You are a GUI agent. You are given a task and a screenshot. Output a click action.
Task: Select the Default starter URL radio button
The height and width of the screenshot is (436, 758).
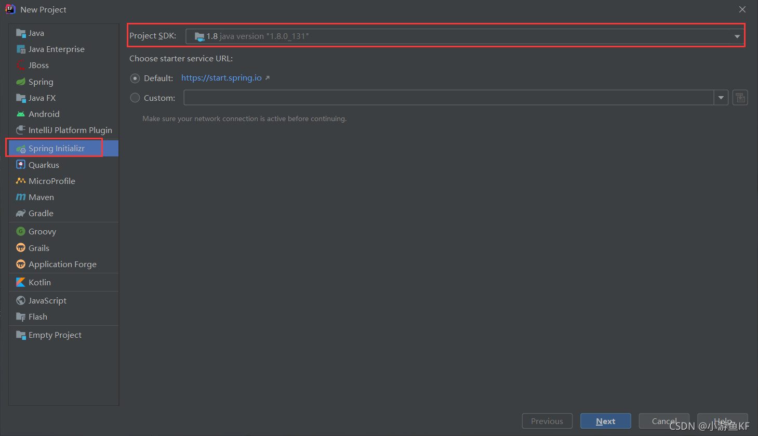coord(135,78)
